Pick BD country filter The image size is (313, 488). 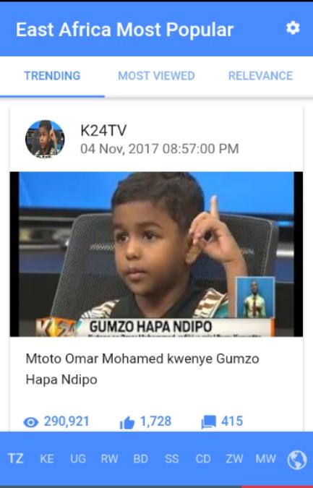pos(141,459)
